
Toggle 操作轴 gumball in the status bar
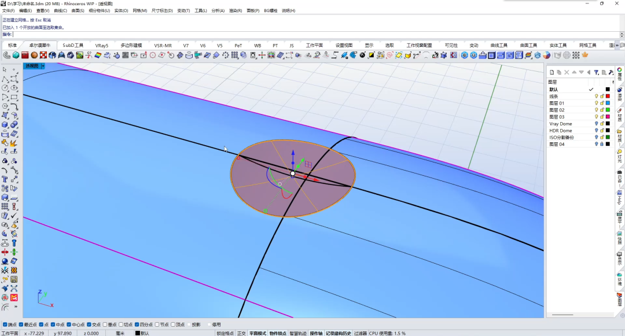pos(316,333)
